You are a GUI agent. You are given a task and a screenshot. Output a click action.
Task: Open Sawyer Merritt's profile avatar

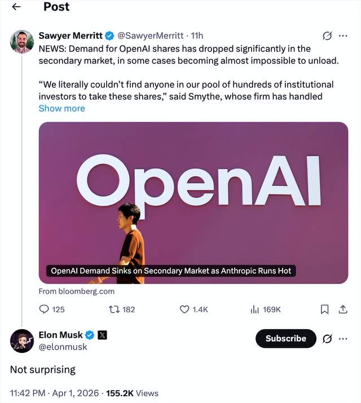pyautogui.click(x=22, y=42)
